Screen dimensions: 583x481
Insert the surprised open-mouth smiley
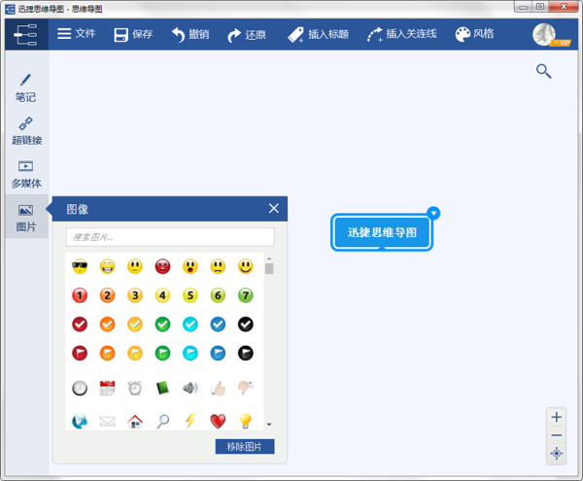190,266
